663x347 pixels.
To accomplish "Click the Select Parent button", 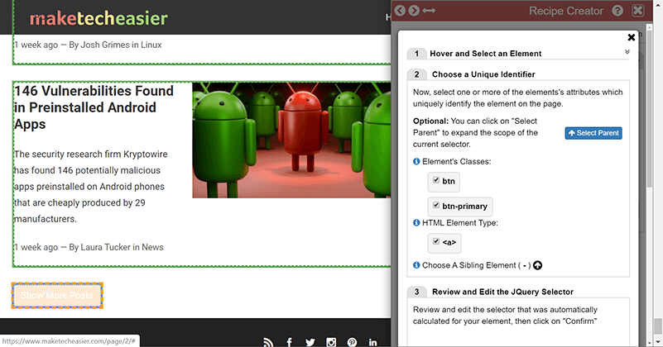I will point(593,133).
